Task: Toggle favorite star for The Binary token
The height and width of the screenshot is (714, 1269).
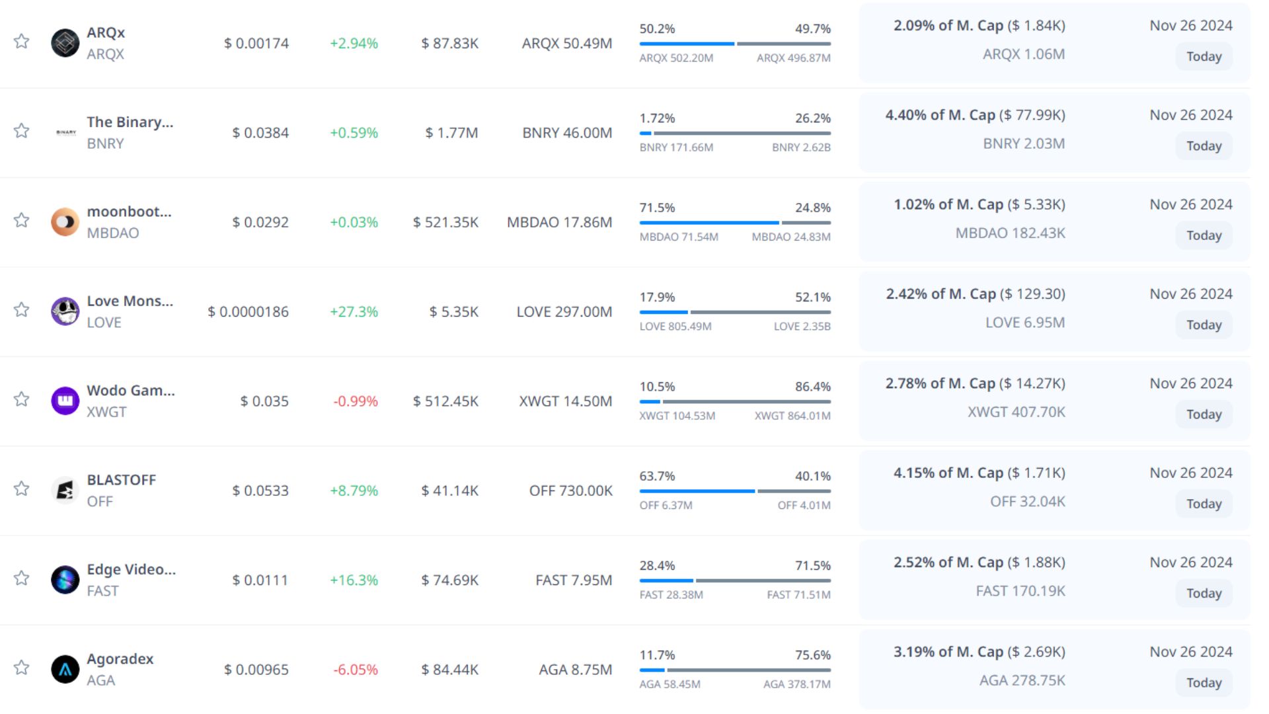Action: [x=21, y=130]
